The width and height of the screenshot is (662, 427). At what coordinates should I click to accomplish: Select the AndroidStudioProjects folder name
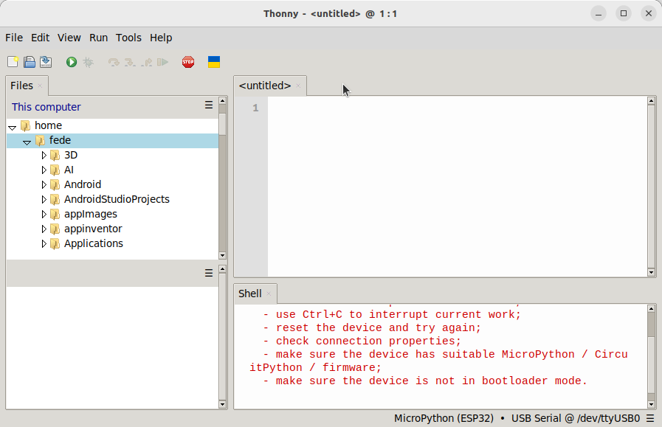coord(117,199)
